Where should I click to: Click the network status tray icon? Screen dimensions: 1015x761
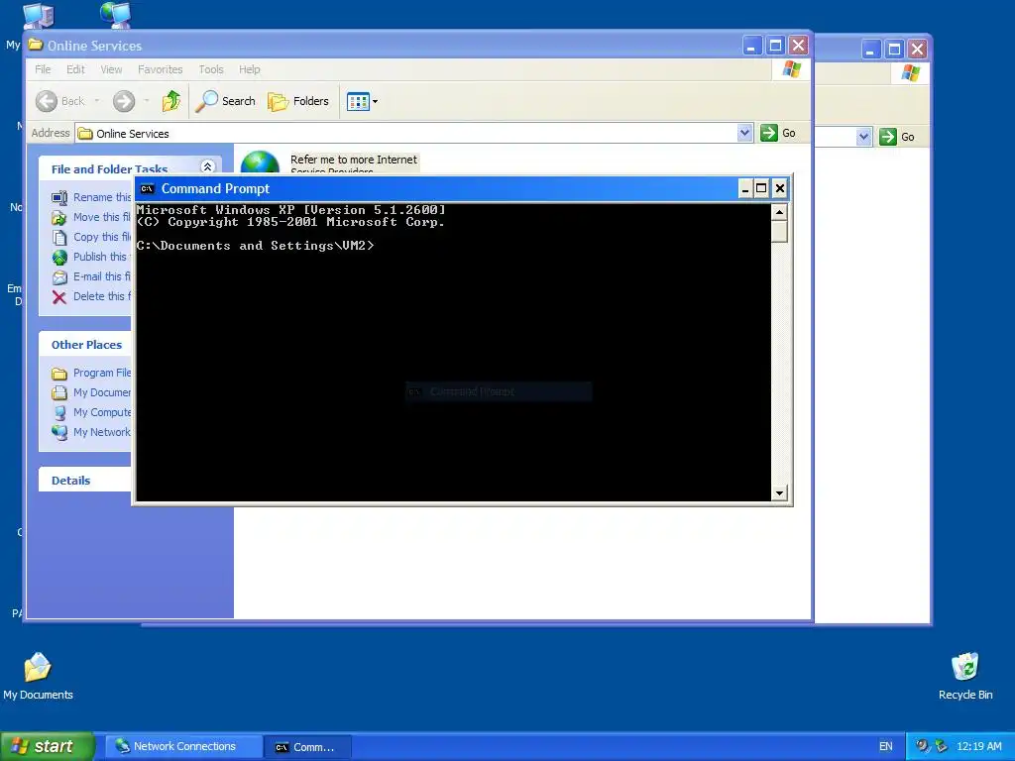[x=942, y=746]
